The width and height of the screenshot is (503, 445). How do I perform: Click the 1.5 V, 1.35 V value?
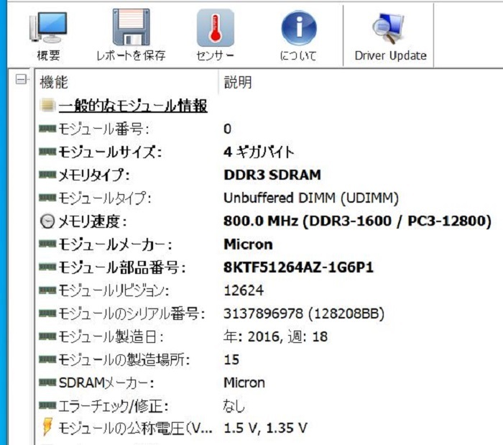(x=265, y=428)
